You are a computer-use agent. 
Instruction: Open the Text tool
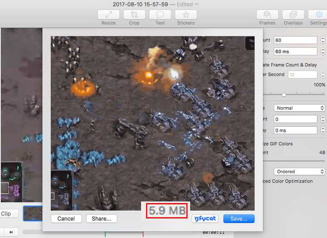pos(160,15)
